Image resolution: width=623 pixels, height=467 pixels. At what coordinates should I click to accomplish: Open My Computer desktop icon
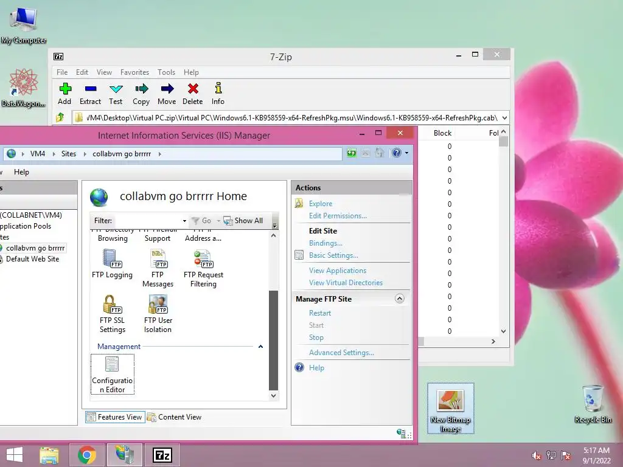click(x=24, y=26)
